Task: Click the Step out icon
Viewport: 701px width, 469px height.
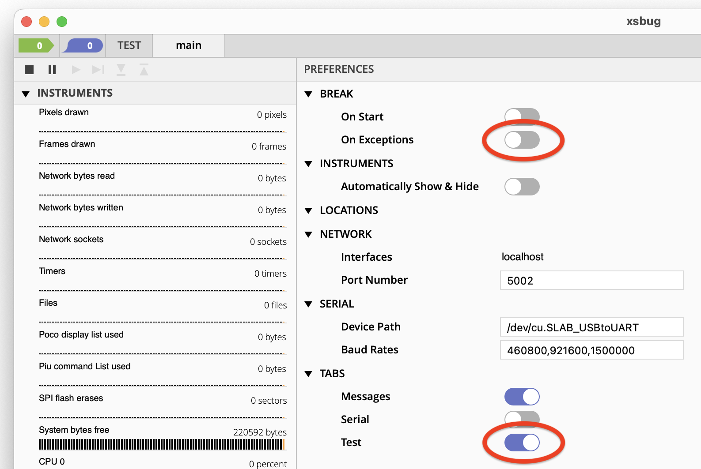Action: (x=144, y=70)
